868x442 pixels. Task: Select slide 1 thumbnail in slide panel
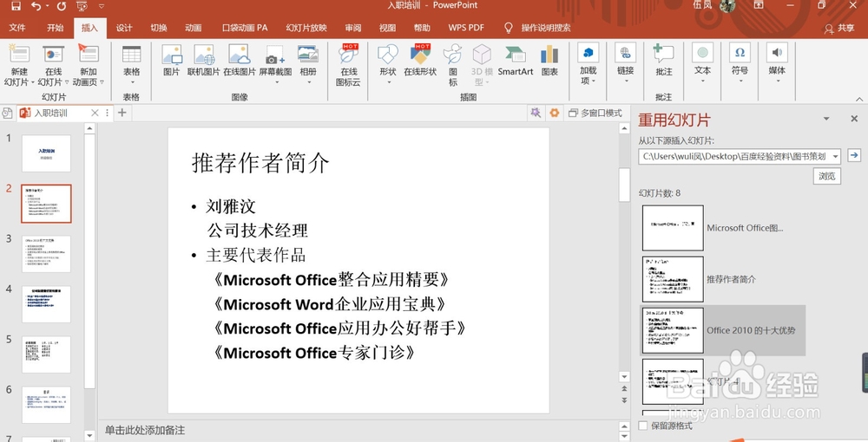point(47,153)
